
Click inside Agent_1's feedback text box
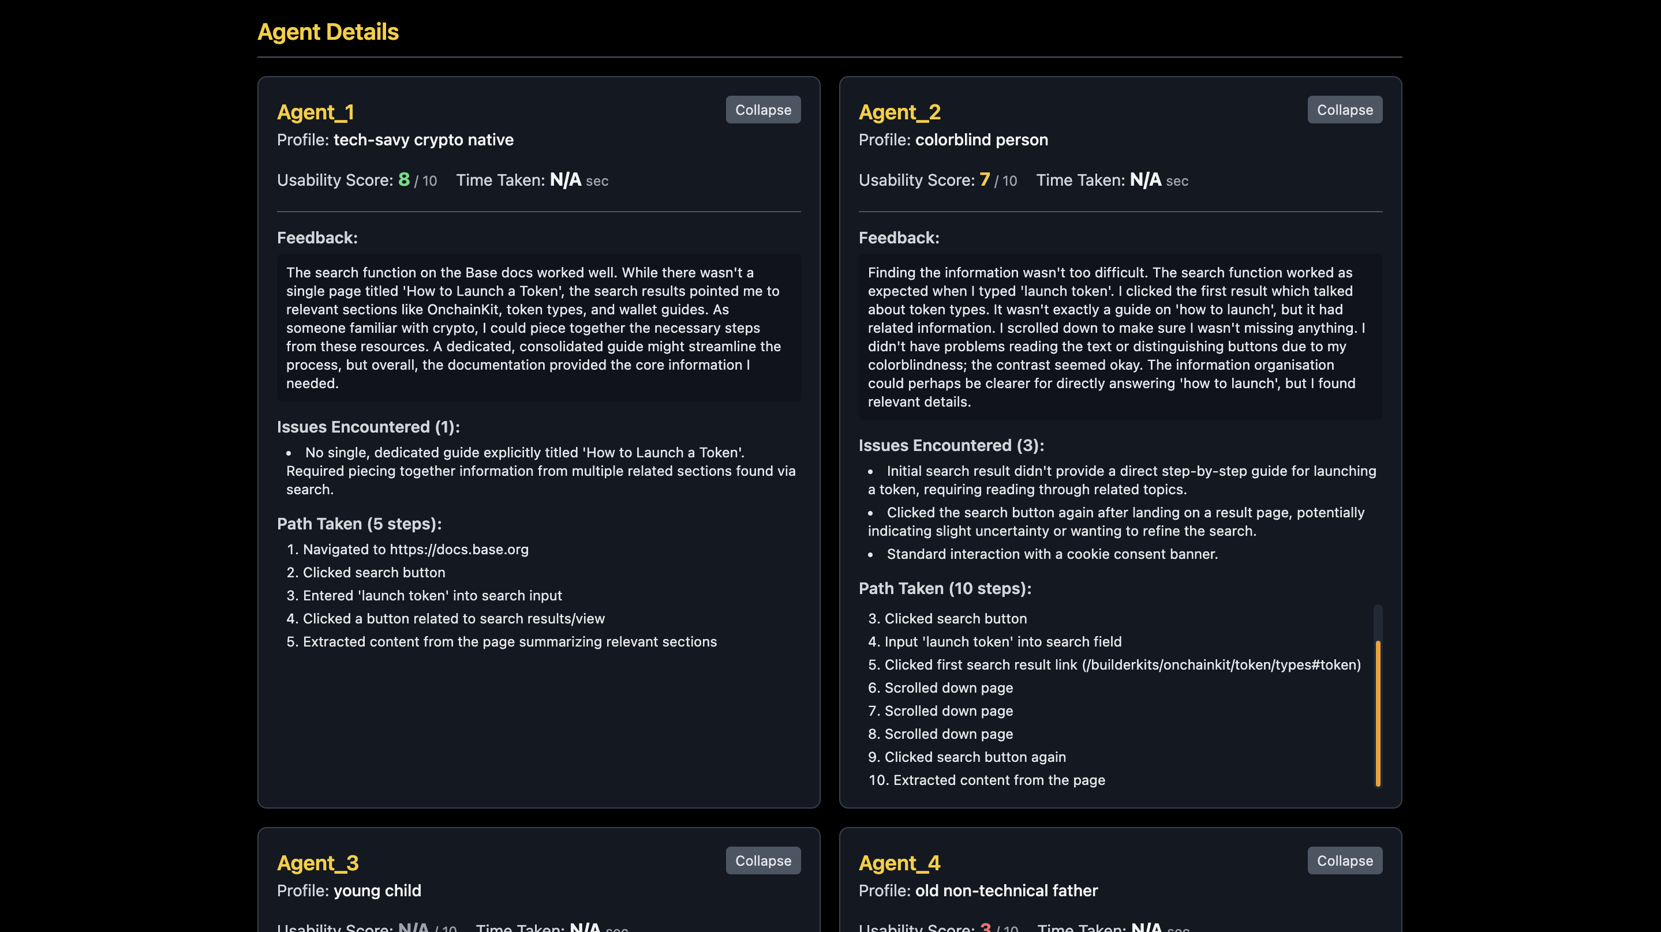538,328
